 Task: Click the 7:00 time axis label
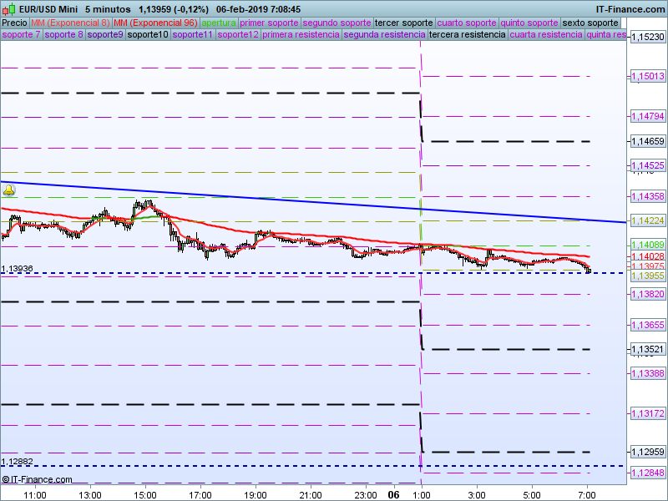(587, 495)
